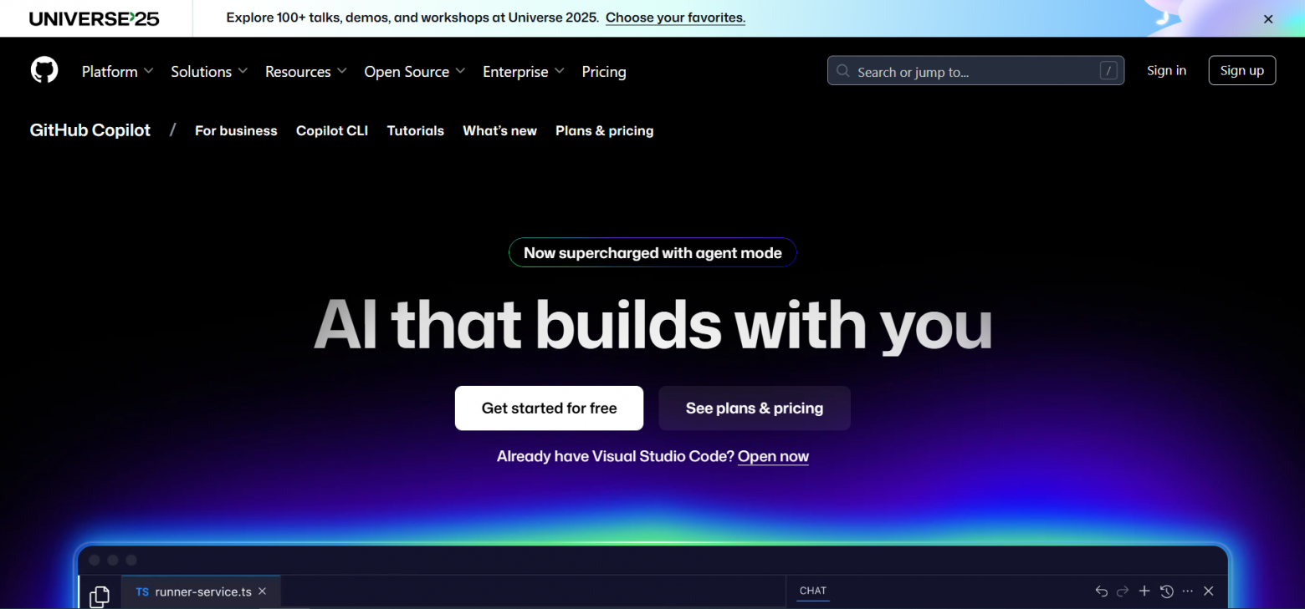Start a new chat with the plus icon
The height and width of the screenshot is (609, 1305).
pyautogui.click(x=1144, y=591)
